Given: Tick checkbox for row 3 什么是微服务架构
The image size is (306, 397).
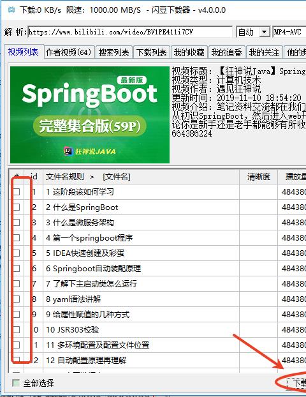Looking at the screenshot, I should pyautogui.click(x=17, y=223).
